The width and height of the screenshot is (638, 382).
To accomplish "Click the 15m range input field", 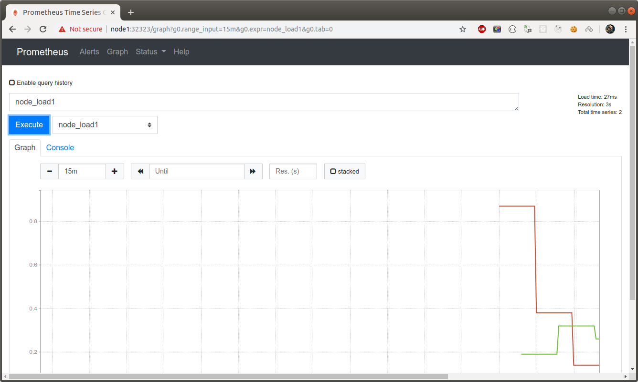I will tap(82, 171).
